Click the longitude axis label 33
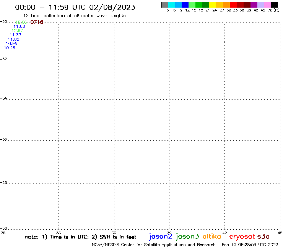283x248 pixels. pyautogui.click(x=59, y=233)
